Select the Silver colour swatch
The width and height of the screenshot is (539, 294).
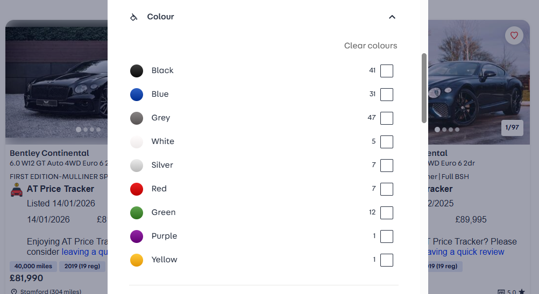(x=137, y=166)
